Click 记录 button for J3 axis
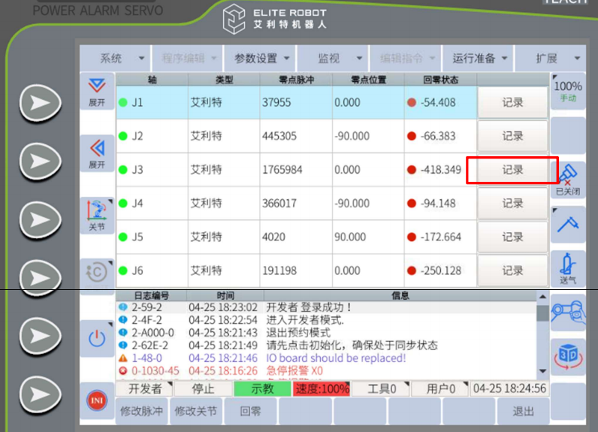 [x=512, y=170]
